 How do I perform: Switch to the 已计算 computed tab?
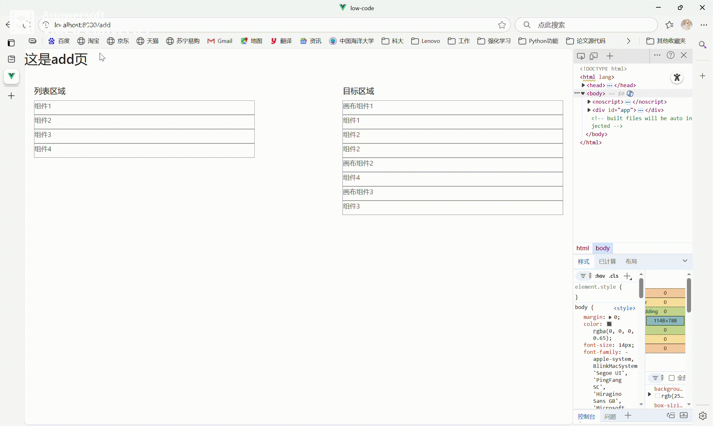[607, 261]
